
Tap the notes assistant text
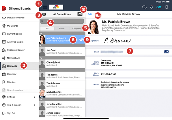pos(115,85)
